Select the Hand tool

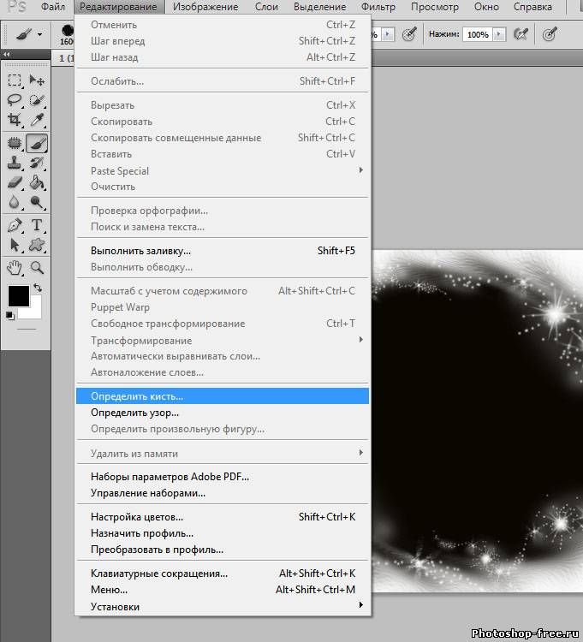(15, 267)
